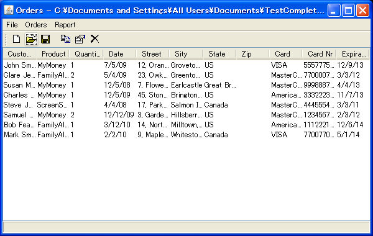Click the ScreenS... product cell
Image resolution: width=373 pixels, height=236 pixels.
(x=53, y=105)
